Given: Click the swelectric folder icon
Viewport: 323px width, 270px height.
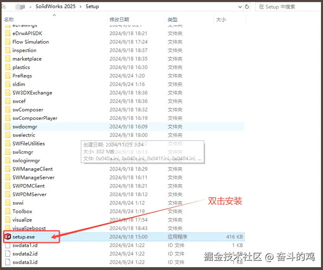Looking at the screenshot, I should pos(8,135).
